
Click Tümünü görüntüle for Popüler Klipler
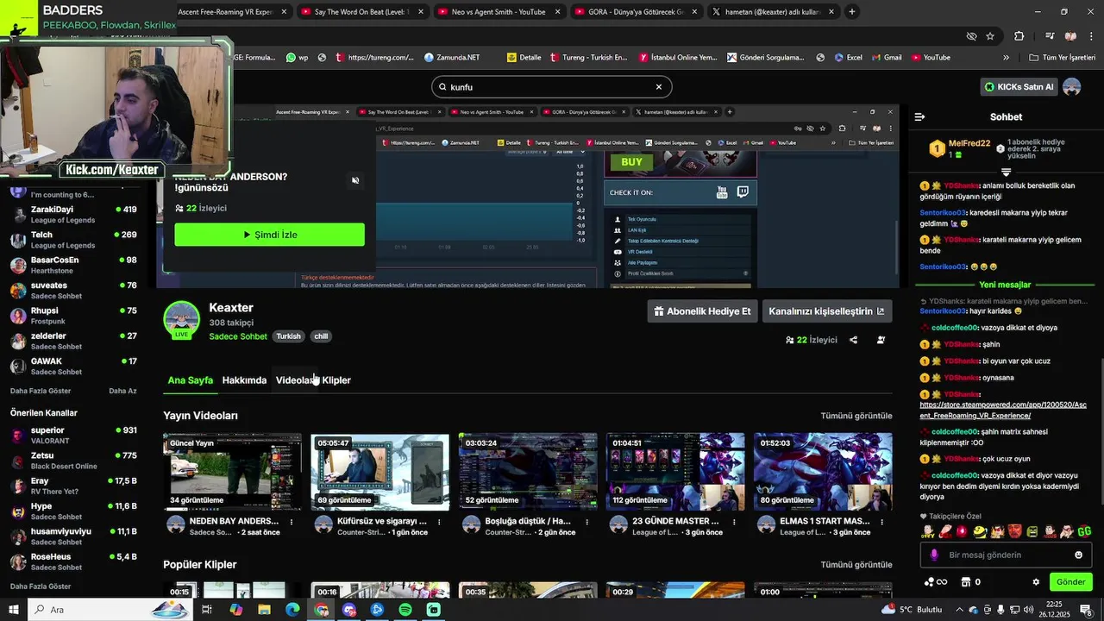pos(856,565)
